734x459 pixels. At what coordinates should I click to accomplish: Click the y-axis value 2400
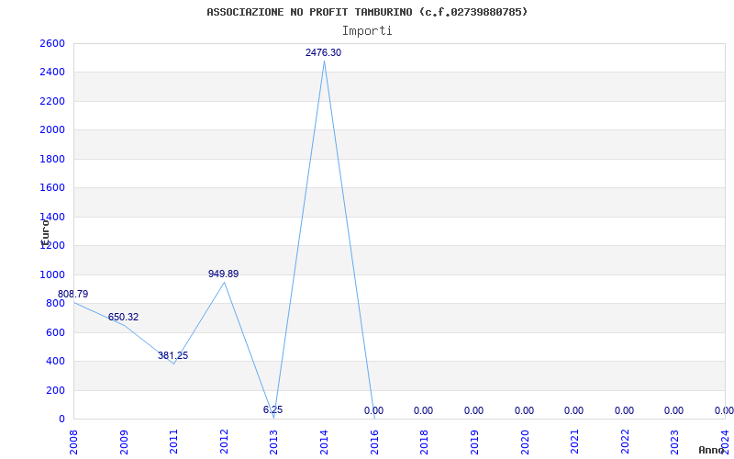pyautogui.click(x=52, y=73)
